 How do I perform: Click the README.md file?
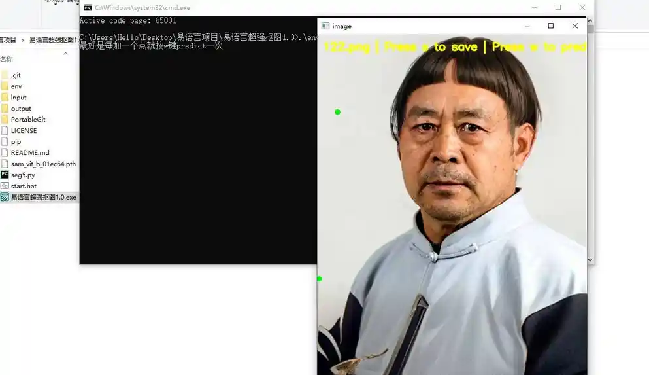point(29,153)
